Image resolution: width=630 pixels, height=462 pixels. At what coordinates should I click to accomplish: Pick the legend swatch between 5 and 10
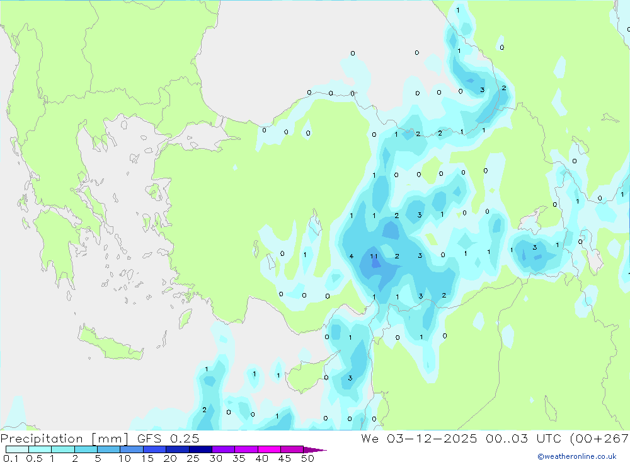click(x=109, y=449)
